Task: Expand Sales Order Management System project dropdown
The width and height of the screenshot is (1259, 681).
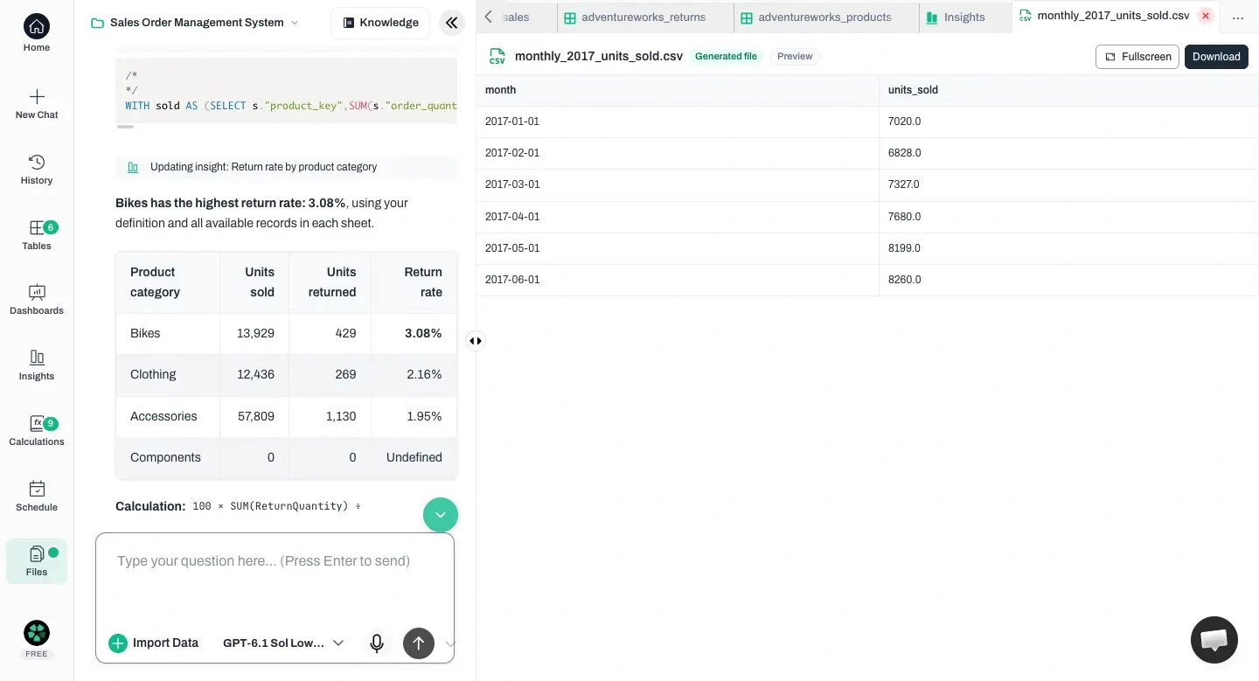Action: click(x=195, y=23)
